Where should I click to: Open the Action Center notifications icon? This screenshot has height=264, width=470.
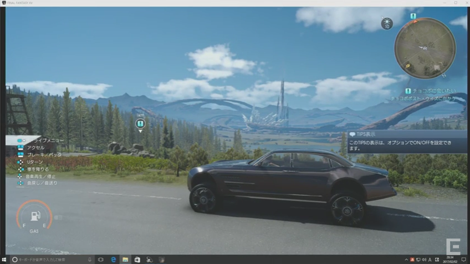click(x=464, y=260)
